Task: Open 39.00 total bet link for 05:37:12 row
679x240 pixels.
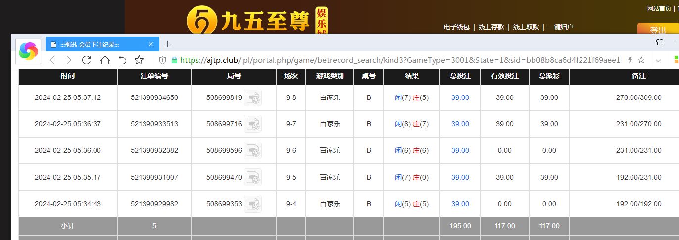Action: (460, 97)
